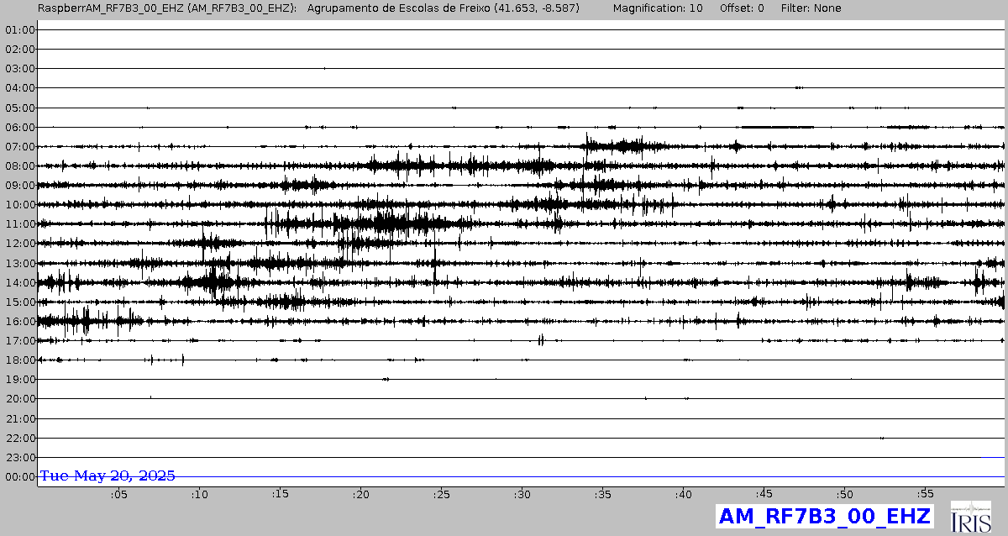Select the 06:00 hour label
Viewport: 1008px width, 536px height.
point(19,127)
